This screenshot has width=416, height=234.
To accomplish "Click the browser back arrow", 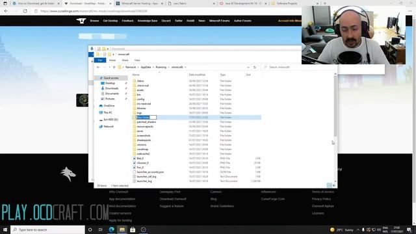I will pyautogui.click(x=6, y=11).
